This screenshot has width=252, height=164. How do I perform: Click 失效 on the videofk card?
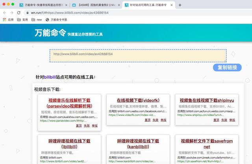pos(156,120)
